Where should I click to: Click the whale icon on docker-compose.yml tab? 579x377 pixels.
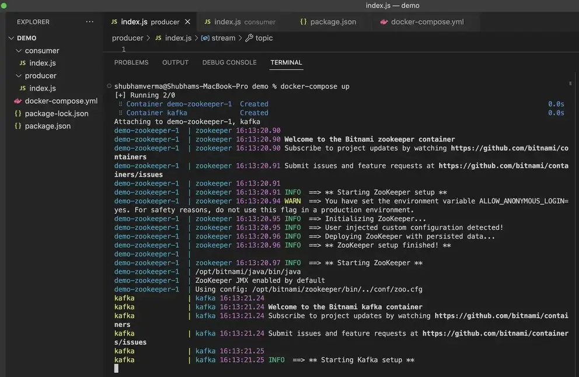pyautogui.click(x=384, y=22)
